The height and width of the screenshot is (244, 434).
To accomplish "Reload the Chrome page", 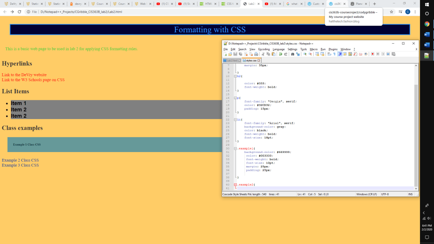I will point(19,12).
